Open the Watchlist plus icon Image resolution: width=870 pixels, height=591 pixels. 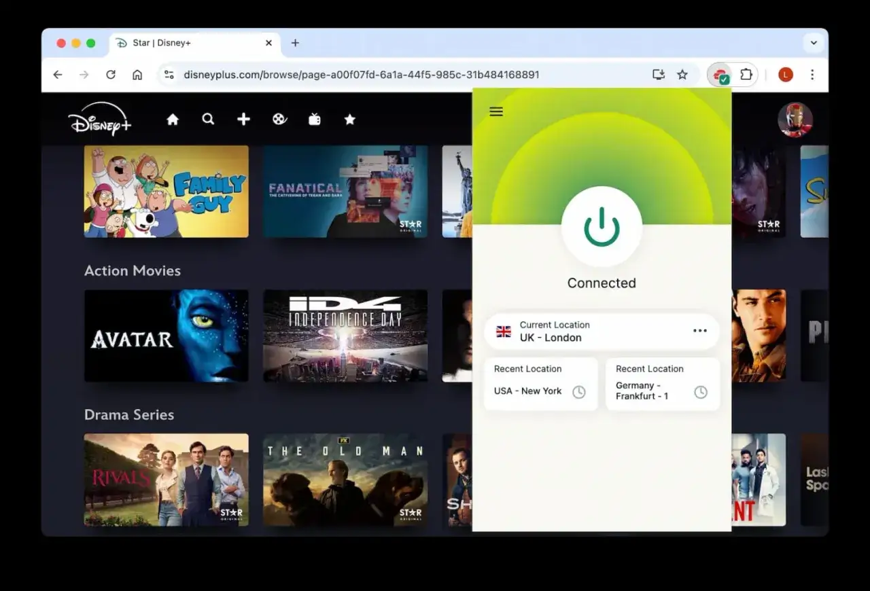[243, 120]
